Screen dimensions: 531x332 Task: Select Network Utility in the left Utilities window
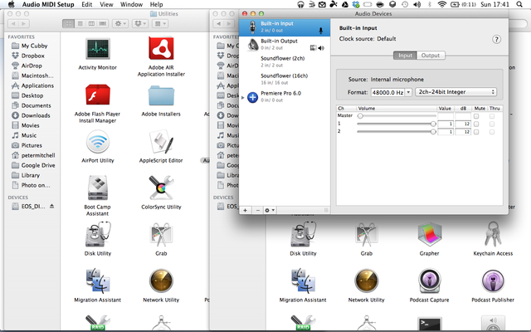[161, 281]
